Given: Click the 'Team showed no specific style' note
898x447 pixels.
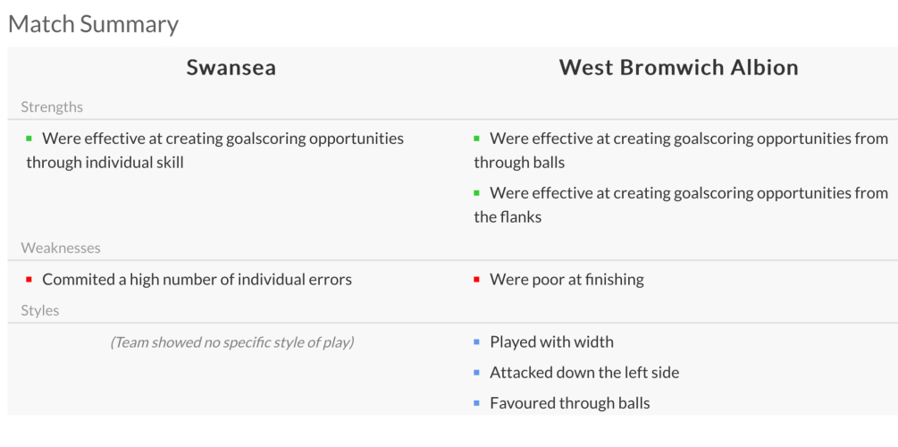Looking at the screenshot, I should [x=231, y=342].
